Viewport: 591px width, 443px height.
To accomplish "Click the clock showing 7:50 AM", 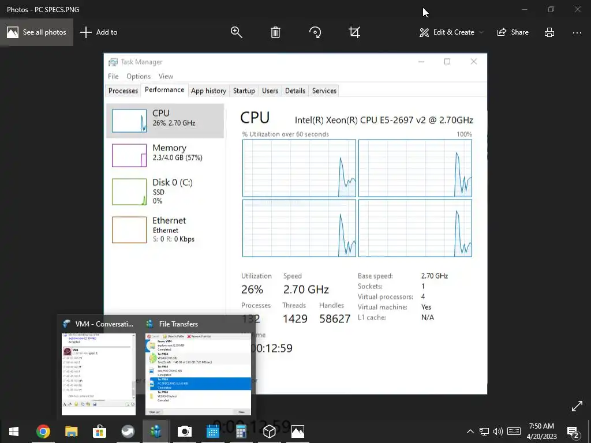I will 541,426.
